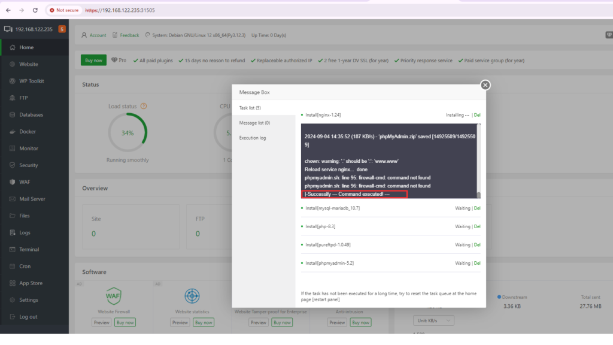Switch to Message list tab
This screenshot has width=613, height=345.
pos(254,123)
